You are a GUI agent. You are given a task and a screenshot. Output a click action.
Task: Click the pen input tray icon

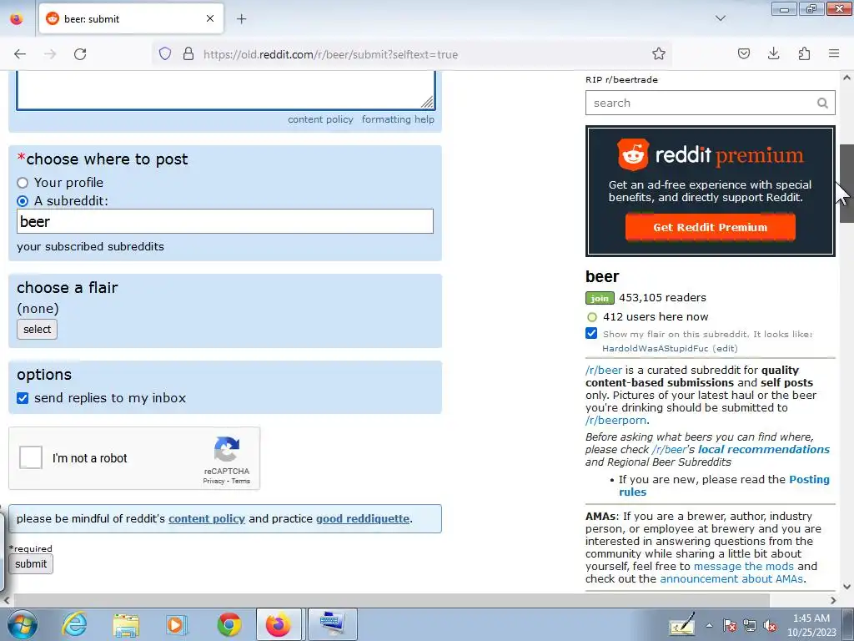682,625
